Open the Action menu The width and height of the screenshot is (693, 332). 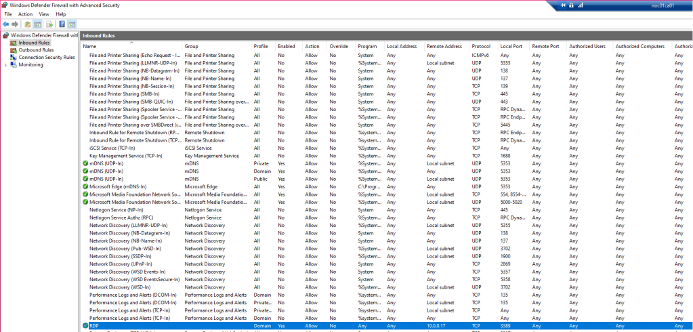click(25, 14)
